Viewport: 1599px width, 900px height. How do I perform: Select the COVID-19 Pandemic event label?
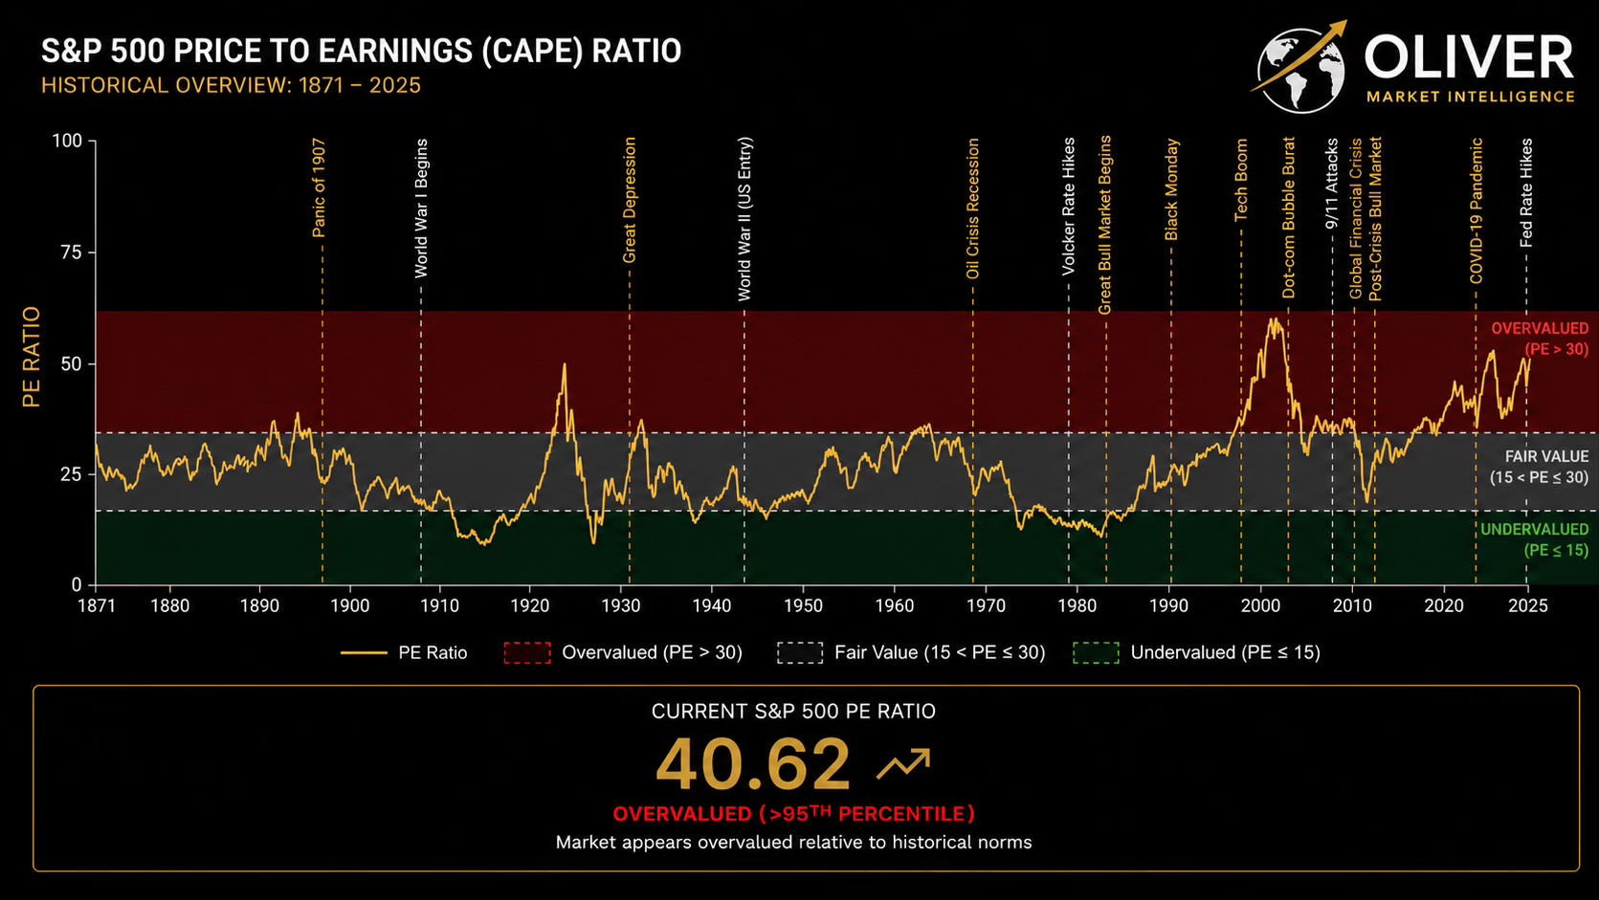pyautogui.click(x=1476, y=210)
